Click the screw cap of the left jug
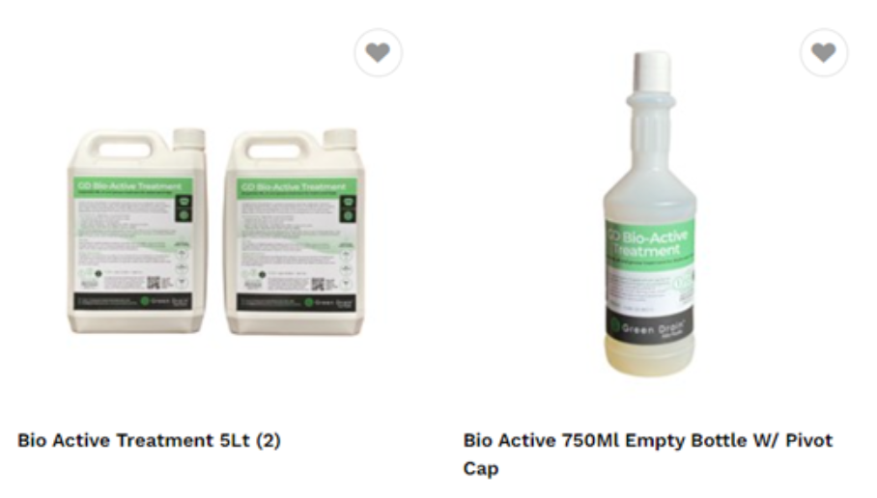877x498 pixels. coord(188,139)
